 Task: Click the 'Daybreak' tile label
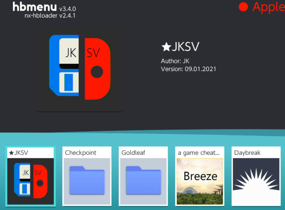[248, 153]
